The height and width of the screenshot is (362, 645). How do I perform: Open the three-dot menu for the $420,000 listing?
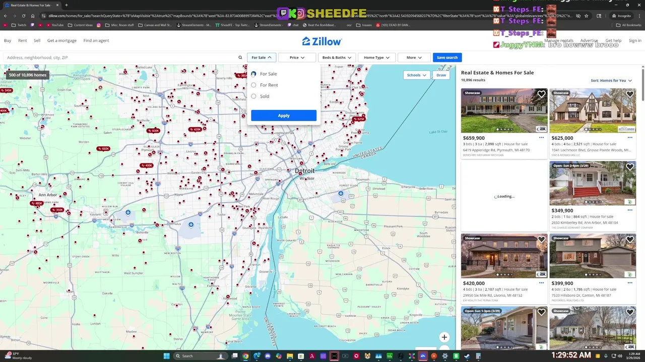click(x=541, y=283)
